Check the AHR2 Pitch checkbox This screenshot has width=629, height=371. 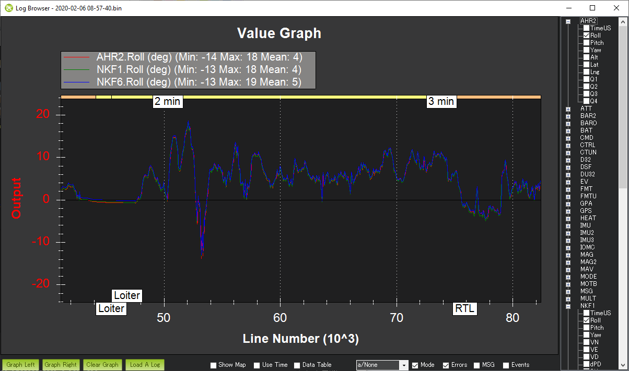point(587,43)
